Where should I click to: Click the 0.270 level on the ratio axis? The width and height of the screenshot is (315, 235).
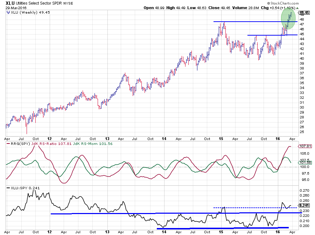click(304, 190)
